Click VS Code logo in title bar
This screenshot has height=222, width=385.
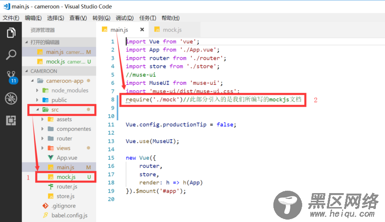(x=7, y=6)
